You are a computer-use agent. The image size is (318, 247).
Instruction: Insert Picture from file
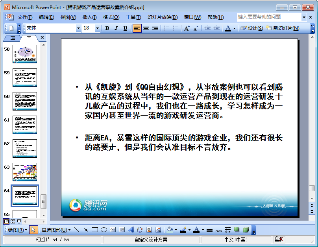(158, 230)
